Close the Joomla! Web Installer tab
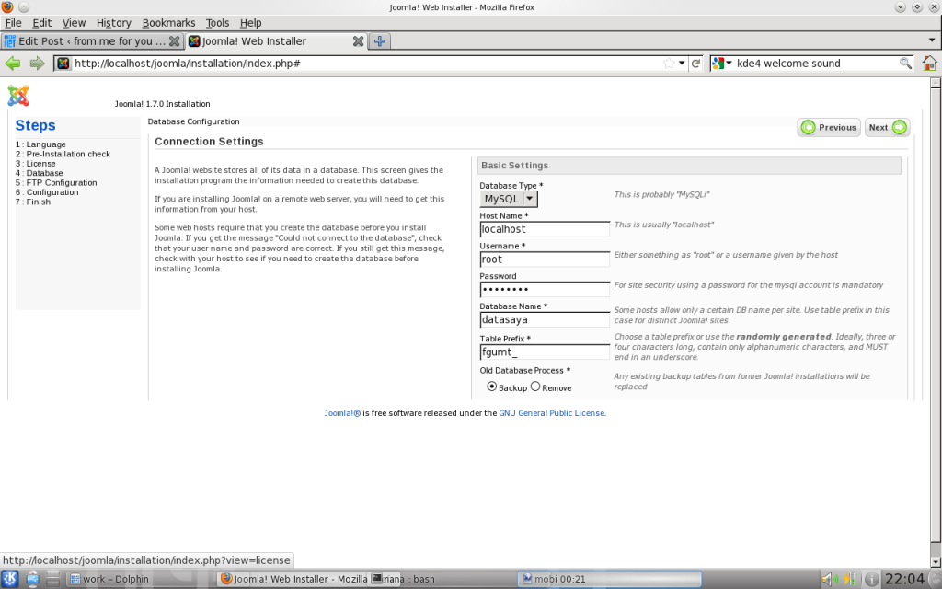This screenshot has width=942, height=589. click(358, 40)
